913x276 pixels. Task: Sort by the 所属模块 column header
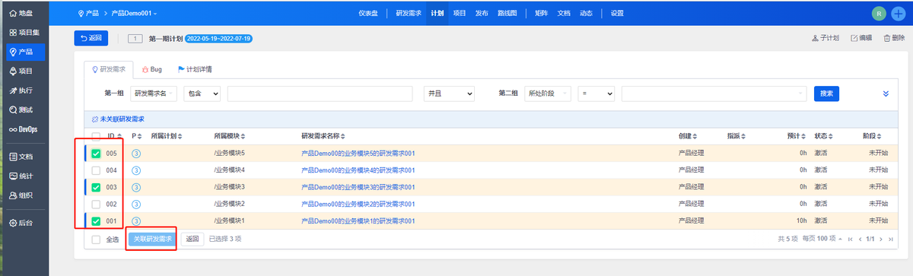(230, 136)
